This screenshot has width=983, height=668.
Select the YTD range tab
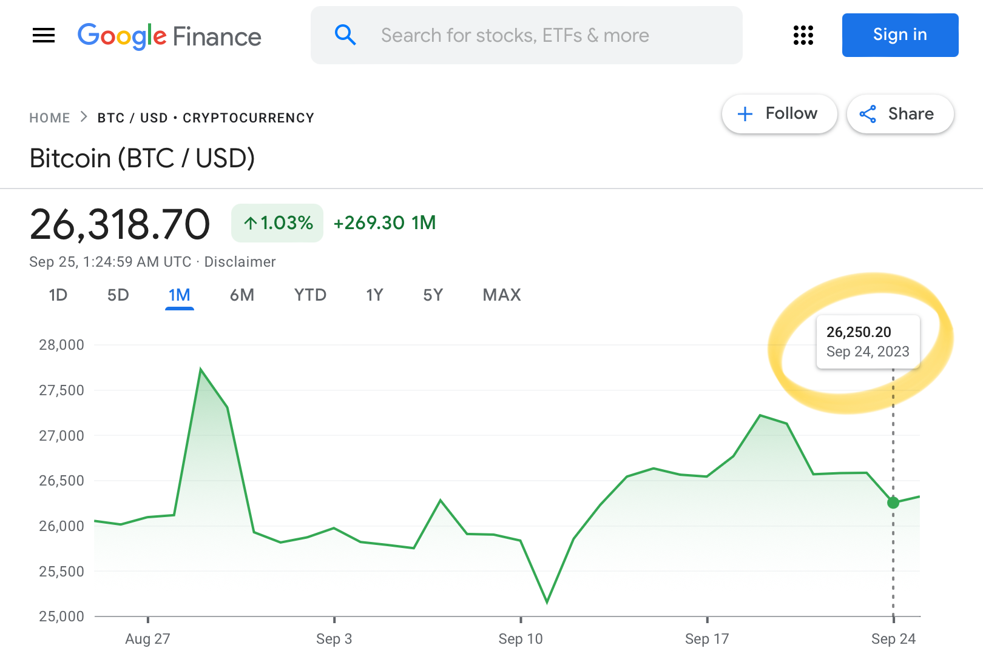(x=310, y=295)
